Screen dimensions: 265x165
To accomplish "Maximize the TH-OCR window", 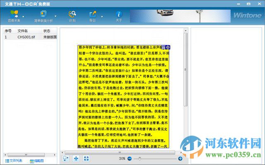I will [x=248, y=4].
